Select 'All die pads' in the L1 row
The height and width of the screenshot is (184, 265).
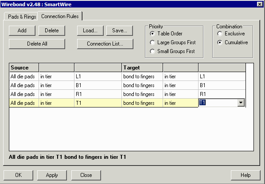click(x=24, y=77)
